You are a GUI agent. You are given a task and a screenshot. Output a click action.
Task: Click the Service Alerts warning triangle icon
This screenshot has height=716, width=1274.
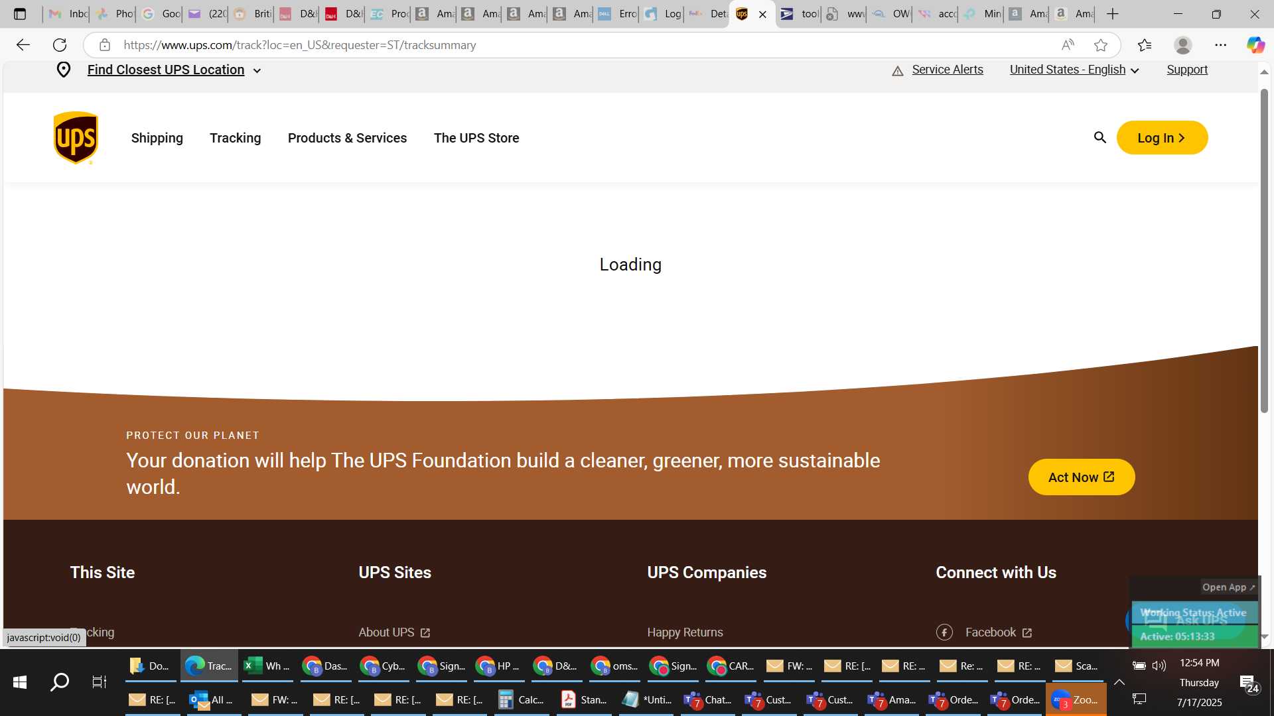coord(897,71)
